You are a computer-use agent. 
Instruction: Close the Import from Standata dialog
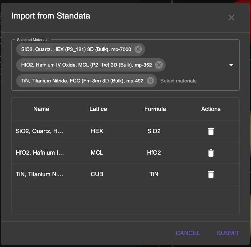[x=231, y=18]
